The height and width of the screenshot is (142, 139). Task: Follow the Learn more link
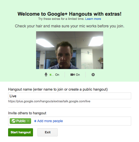coord(93,19)
